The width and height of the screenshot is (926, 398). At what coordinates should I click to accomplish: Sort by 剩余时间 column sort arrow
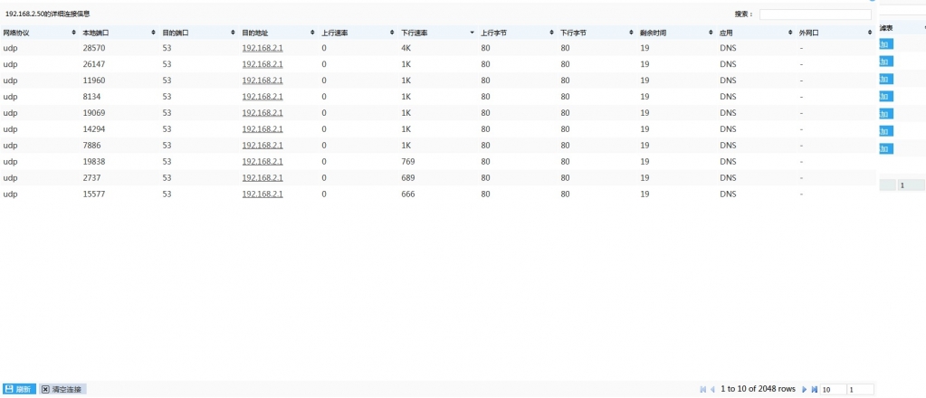711,33
